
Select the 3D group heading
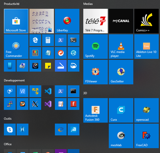click(85, 93)
